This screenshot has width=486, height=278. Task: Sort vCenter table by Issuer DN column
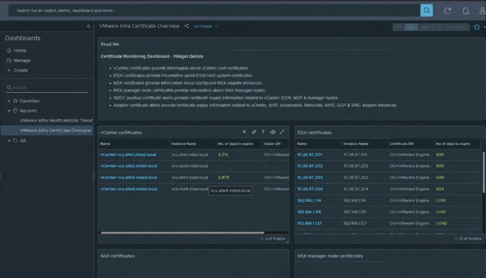tap(272, 144)
